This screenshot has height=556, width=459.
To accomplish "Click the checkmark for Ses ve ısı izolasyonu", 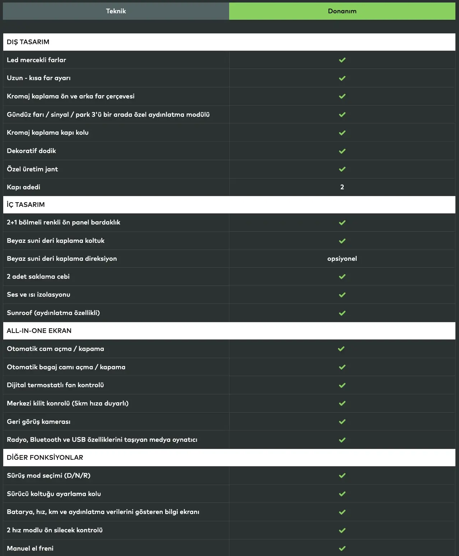I will tap(342, 295).
